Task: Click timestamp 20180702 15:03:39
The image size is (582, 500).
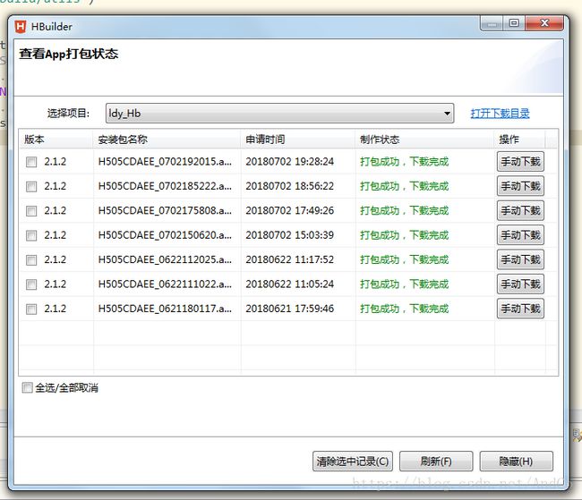Action: pyautogui.click(x=289, y=234)
